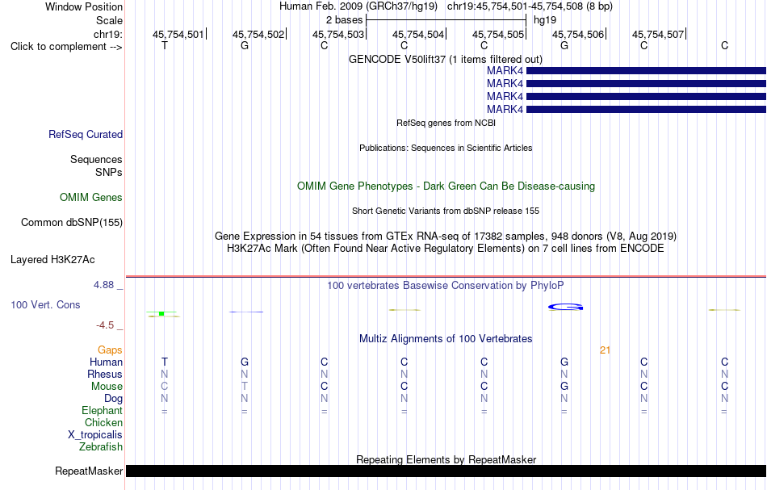This screenshot has height=490, width=767.
Task: Click 'Short Genetic Variants from dbSNP release 155'
Action: coord(446,211)
